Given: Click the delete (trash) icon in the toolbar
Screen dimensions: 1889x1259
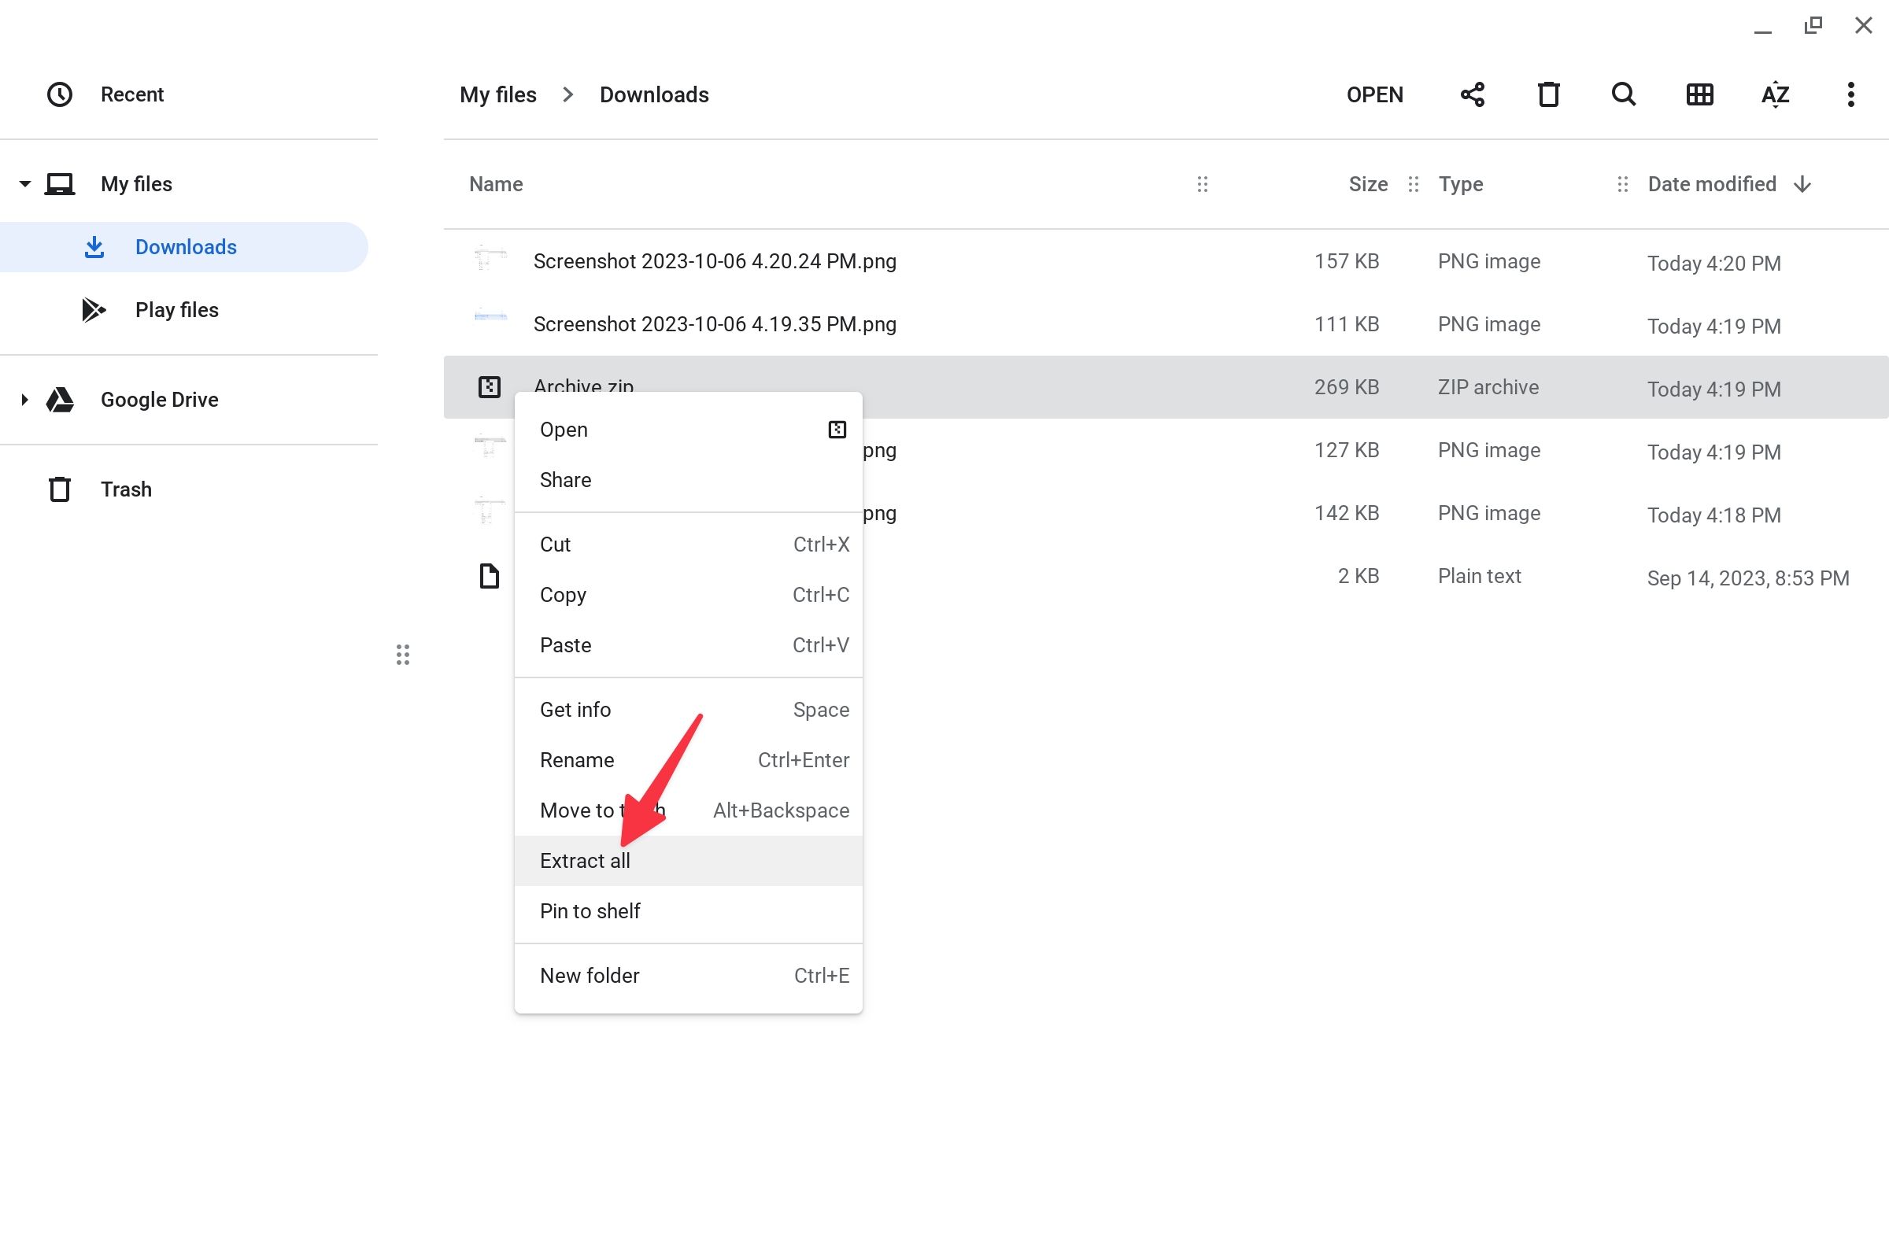Looking at the screenshot, I should pos(1547,94).
